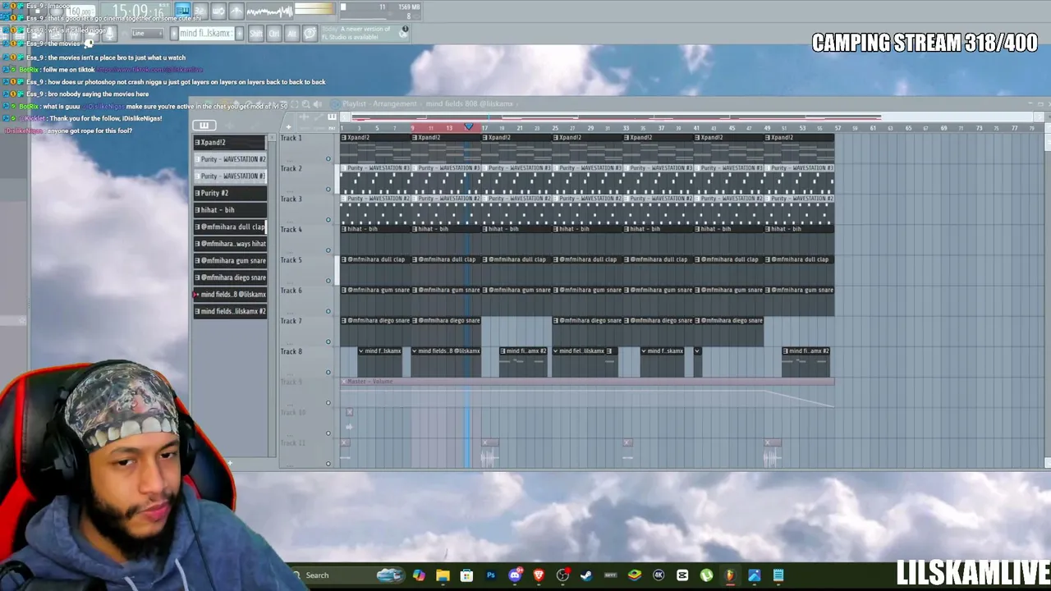Open File Explorer from the taskbar
Image resolution: width=1051 pixels, height=591 pixels.
click(x=443, y=575)
